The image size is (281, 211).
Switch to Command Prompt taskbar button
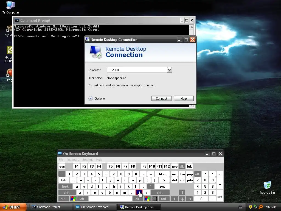(51, 207)
